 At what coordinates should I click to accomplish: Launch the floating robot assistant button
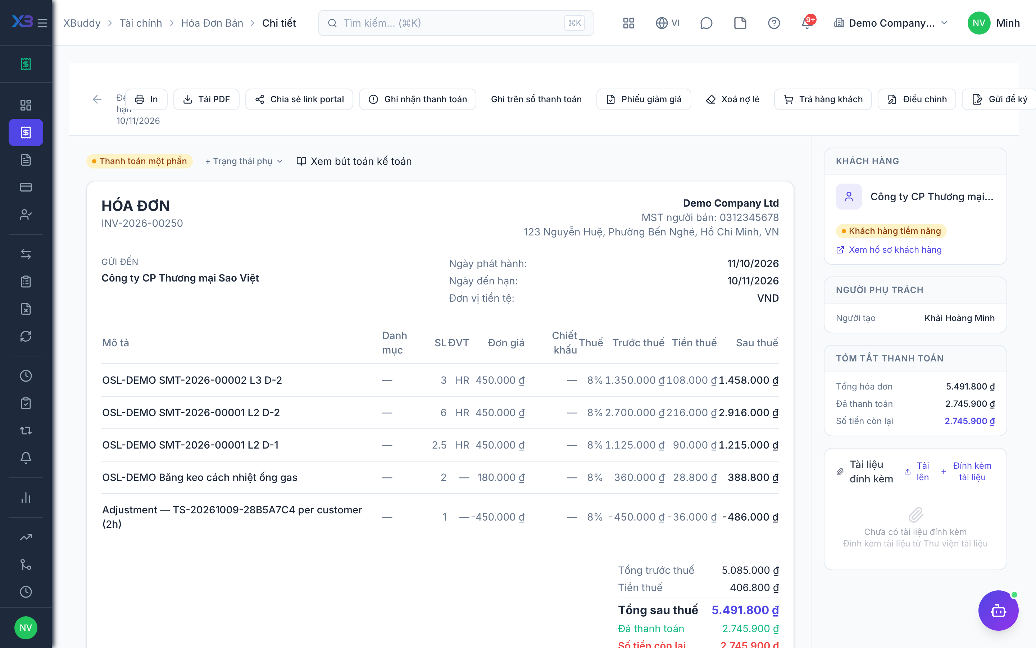point(998,610)
